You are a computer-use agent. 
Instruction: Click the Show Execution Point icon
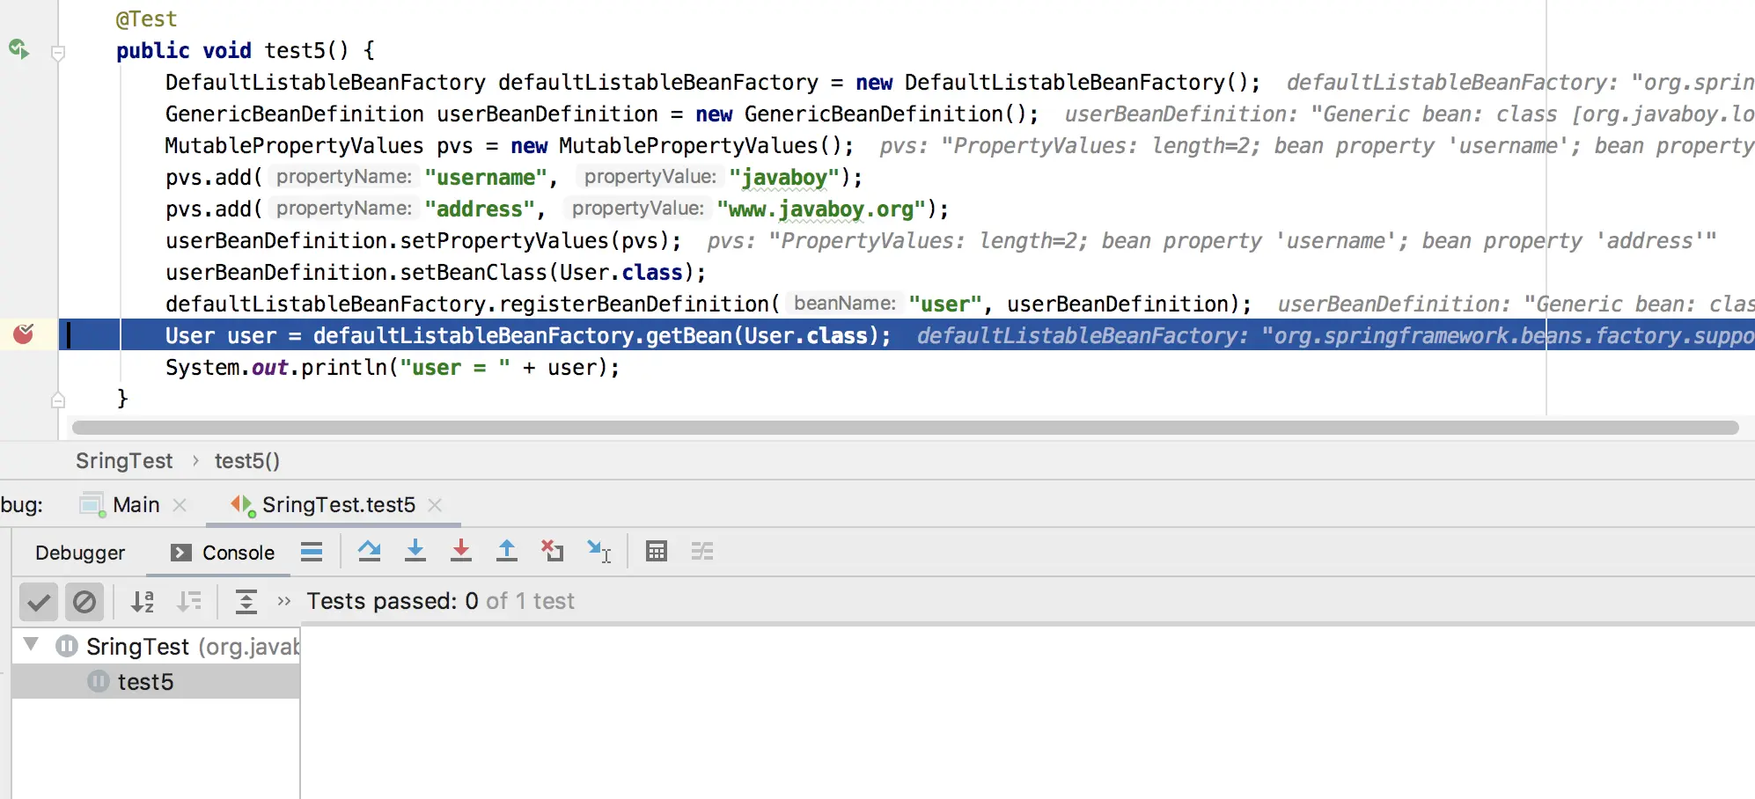tap(312, 552)
